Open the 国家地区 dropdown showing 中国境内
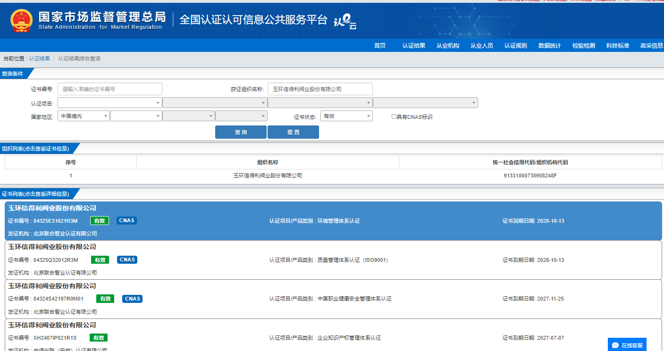Image resolution: width=664 pixels, height=351 pixels. [x=84, y=116]
